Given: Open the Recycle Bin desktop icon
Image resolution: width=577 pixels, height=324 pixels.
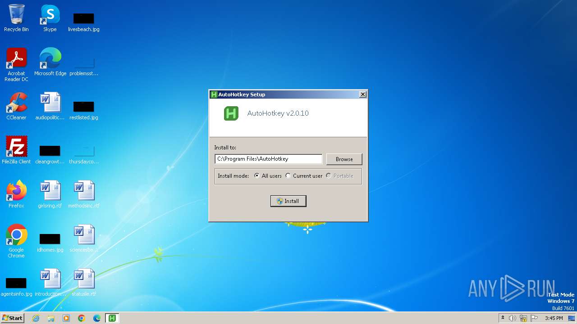Looking at the screenshot, I should click(16, 18).
